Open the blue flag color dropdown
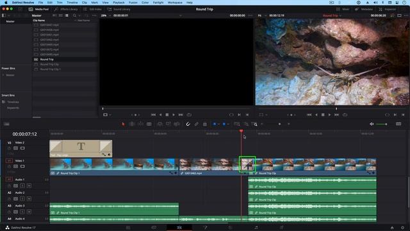410x231 pixels. click(218, 124)
